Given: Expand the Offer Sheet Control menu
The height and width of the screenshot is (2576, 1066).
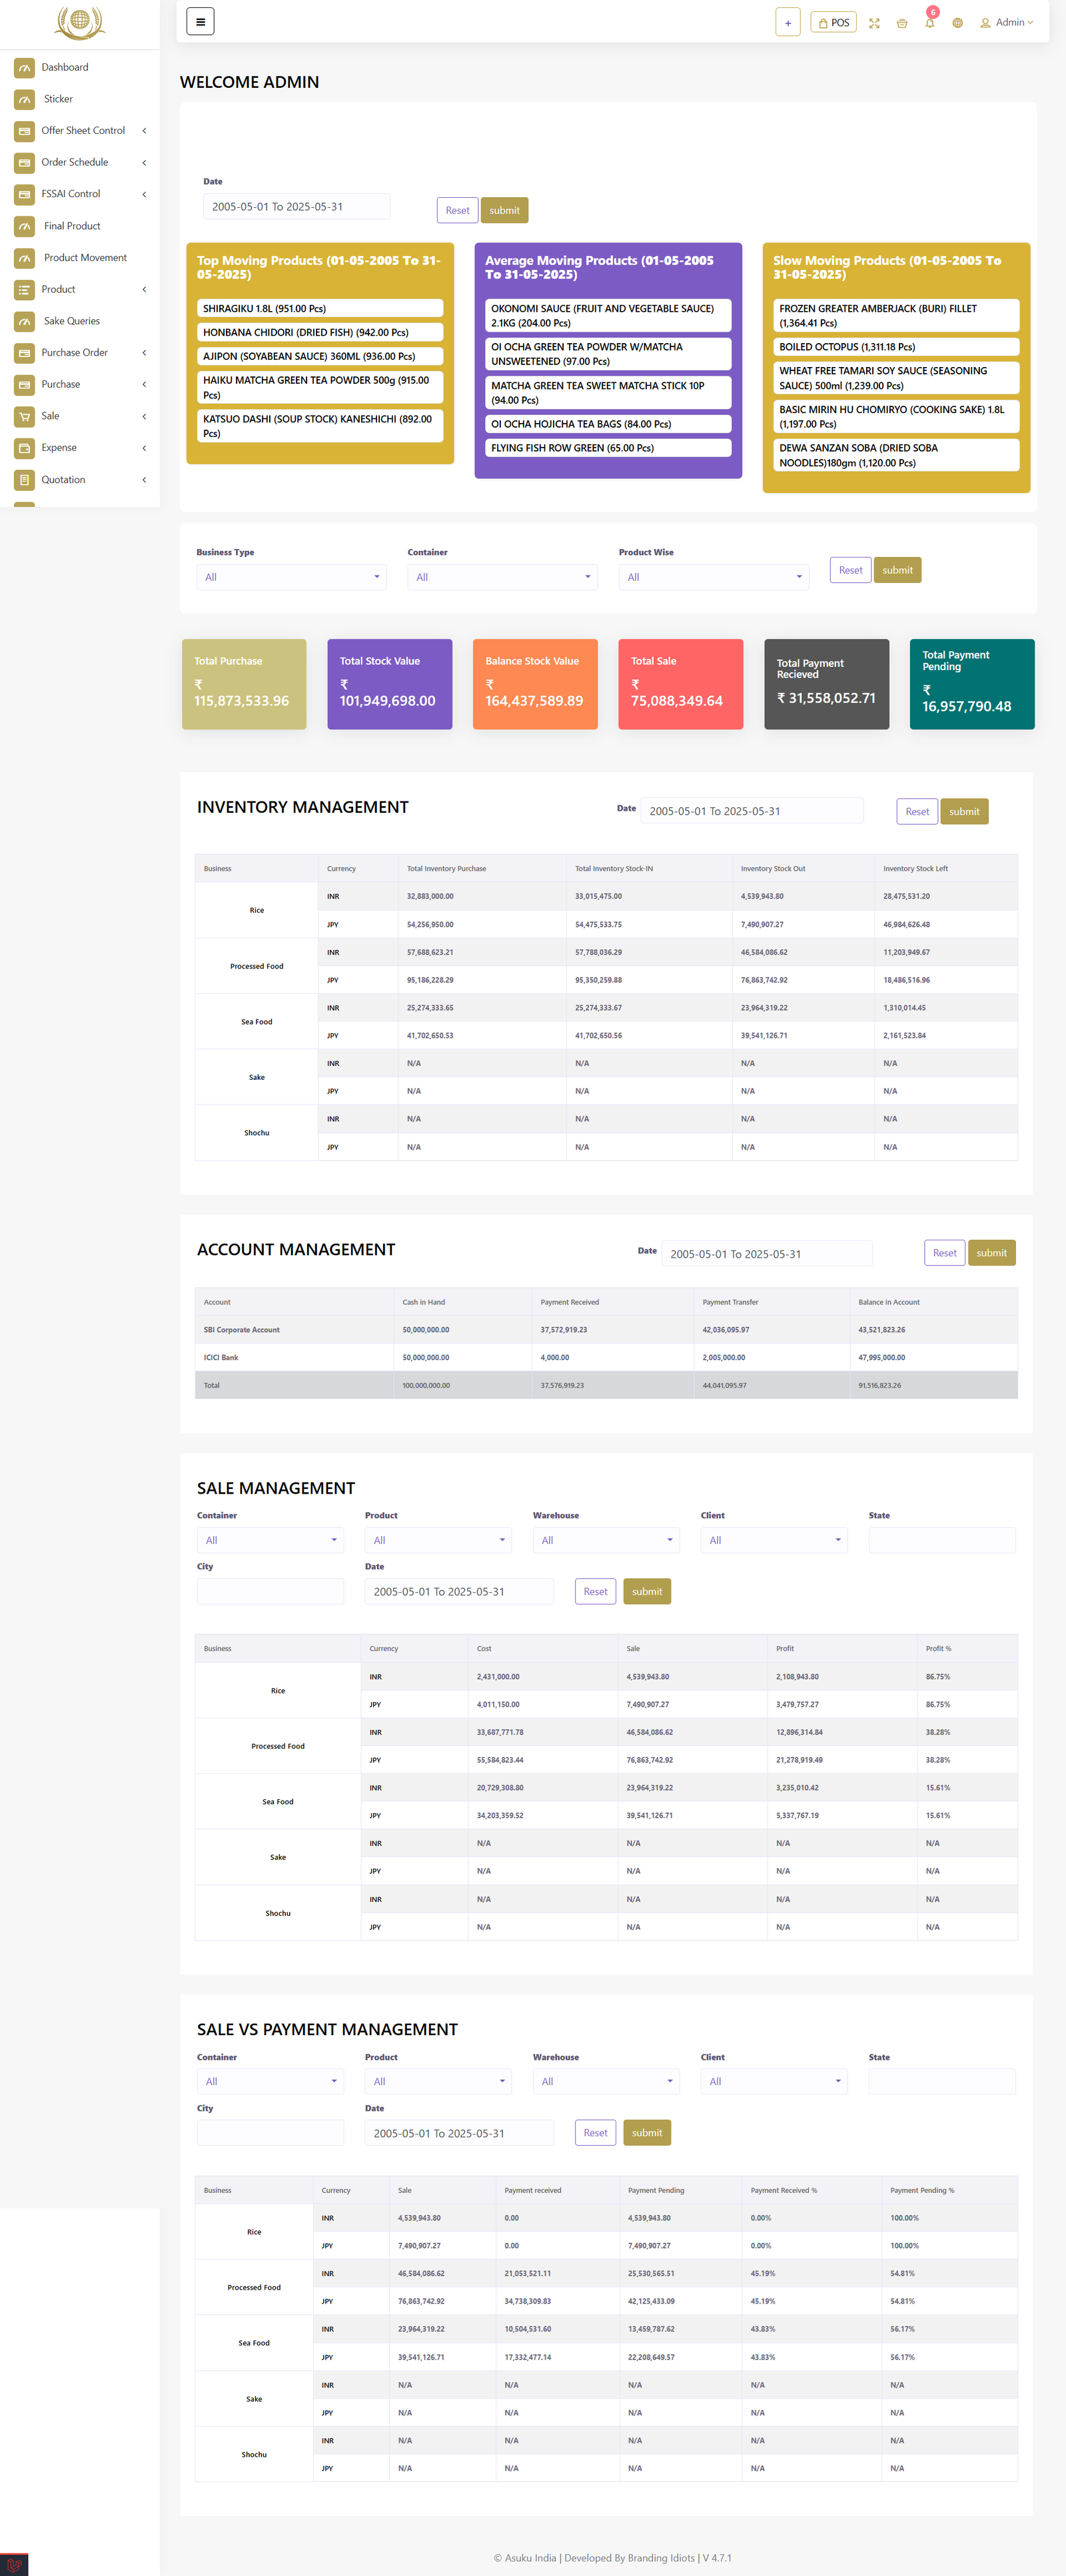Looking at the screenshot, I should (x=83, y=131).
